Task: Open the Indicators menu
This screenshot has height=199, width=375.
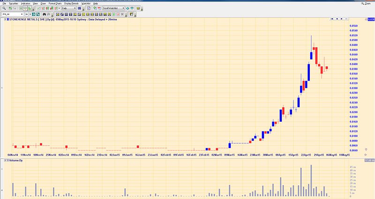Action: [x=26, y=4]
